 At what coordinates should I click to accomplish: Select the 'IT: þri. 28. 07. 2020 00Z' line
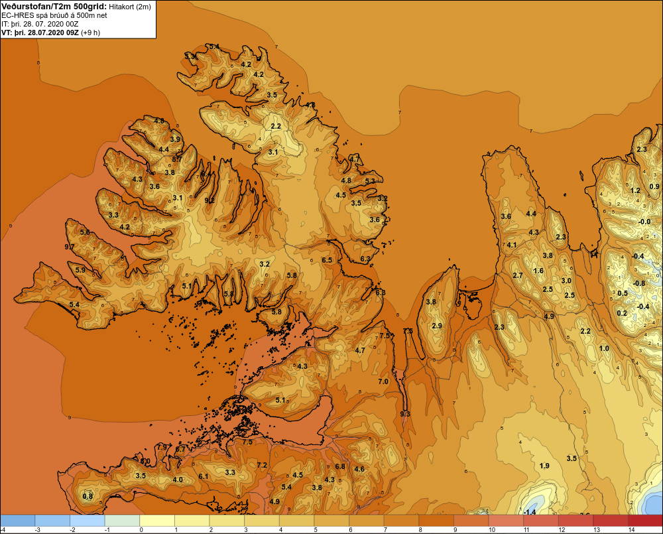[x=40, y=24]
